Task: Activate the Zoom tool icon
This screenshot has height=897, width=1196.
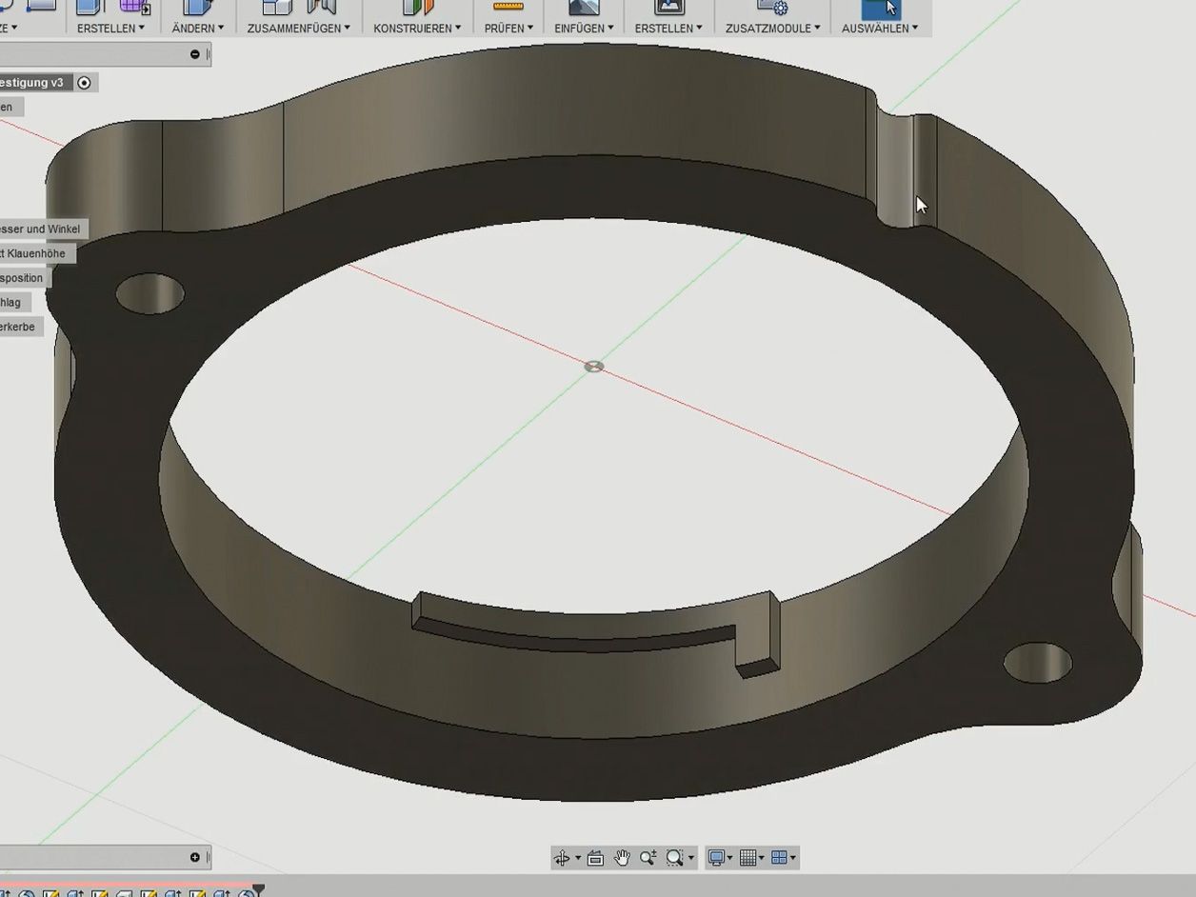Action: pyautogui.click(x=648, y=858)
